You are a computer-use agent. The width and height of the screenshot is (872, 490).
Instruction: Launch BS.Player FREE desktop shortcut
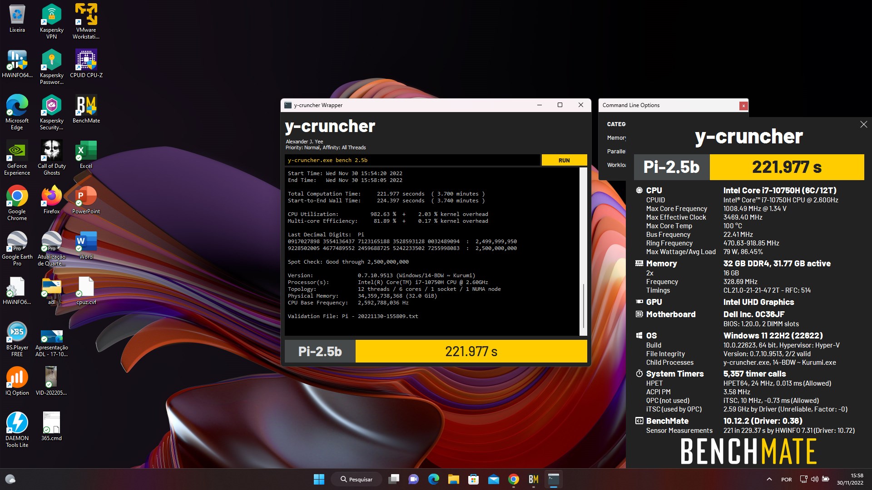pos(17,339)
